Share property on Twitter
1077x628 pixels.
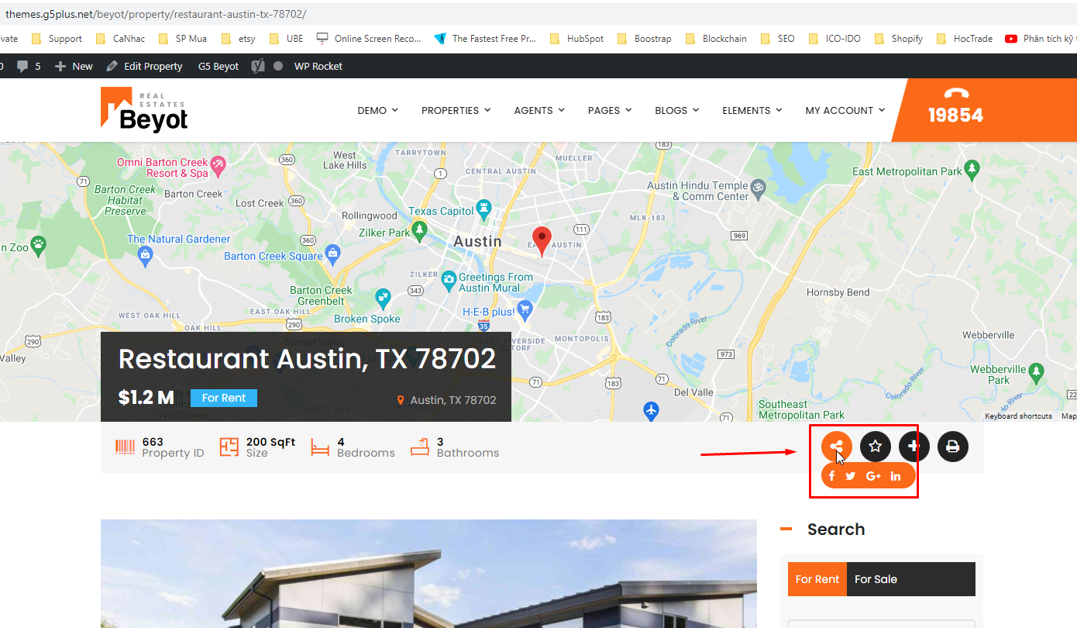(x=851, y=476)
